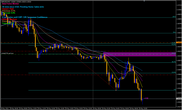
Task: Click the current bid price label on axis
Action: pos(179,99)
